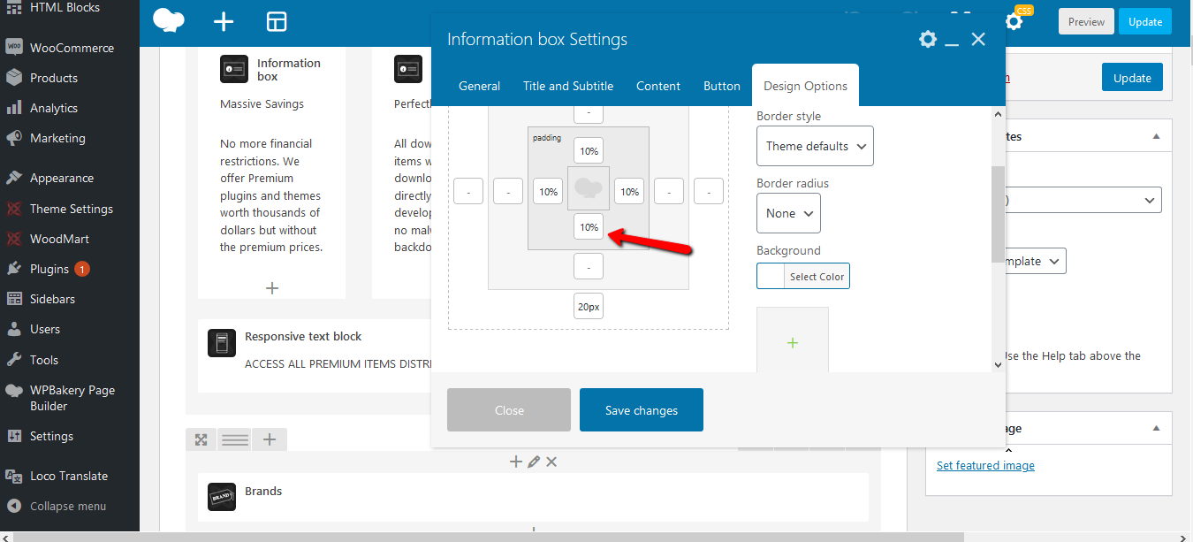The image size is (1193, 542).
Task: Click the settings panel vertical scrollbar
Action: pyautogui.click(x=999, y=214)
